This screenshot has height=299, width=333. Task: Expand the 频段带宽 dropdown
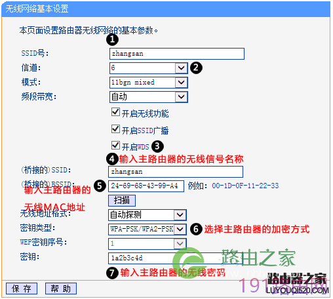coord(149,97)
